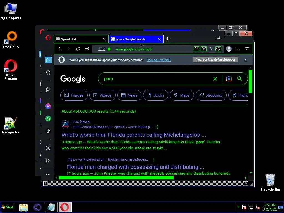Toggle the VPN badge in address bar

pyautogui.click(x=102, y=49)
